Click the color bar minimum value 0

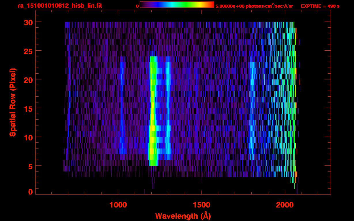tap(138, 6)
